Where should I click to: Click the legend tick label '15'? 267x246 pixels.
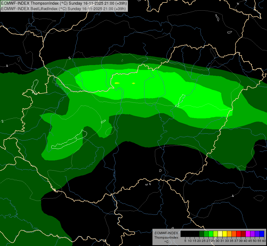click(x=194, y=241)
